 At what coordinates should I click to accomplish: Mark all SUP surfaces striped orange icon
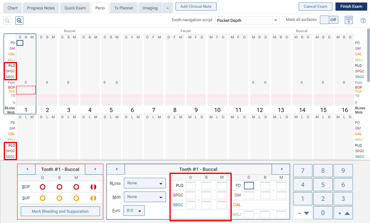point(93,198)
